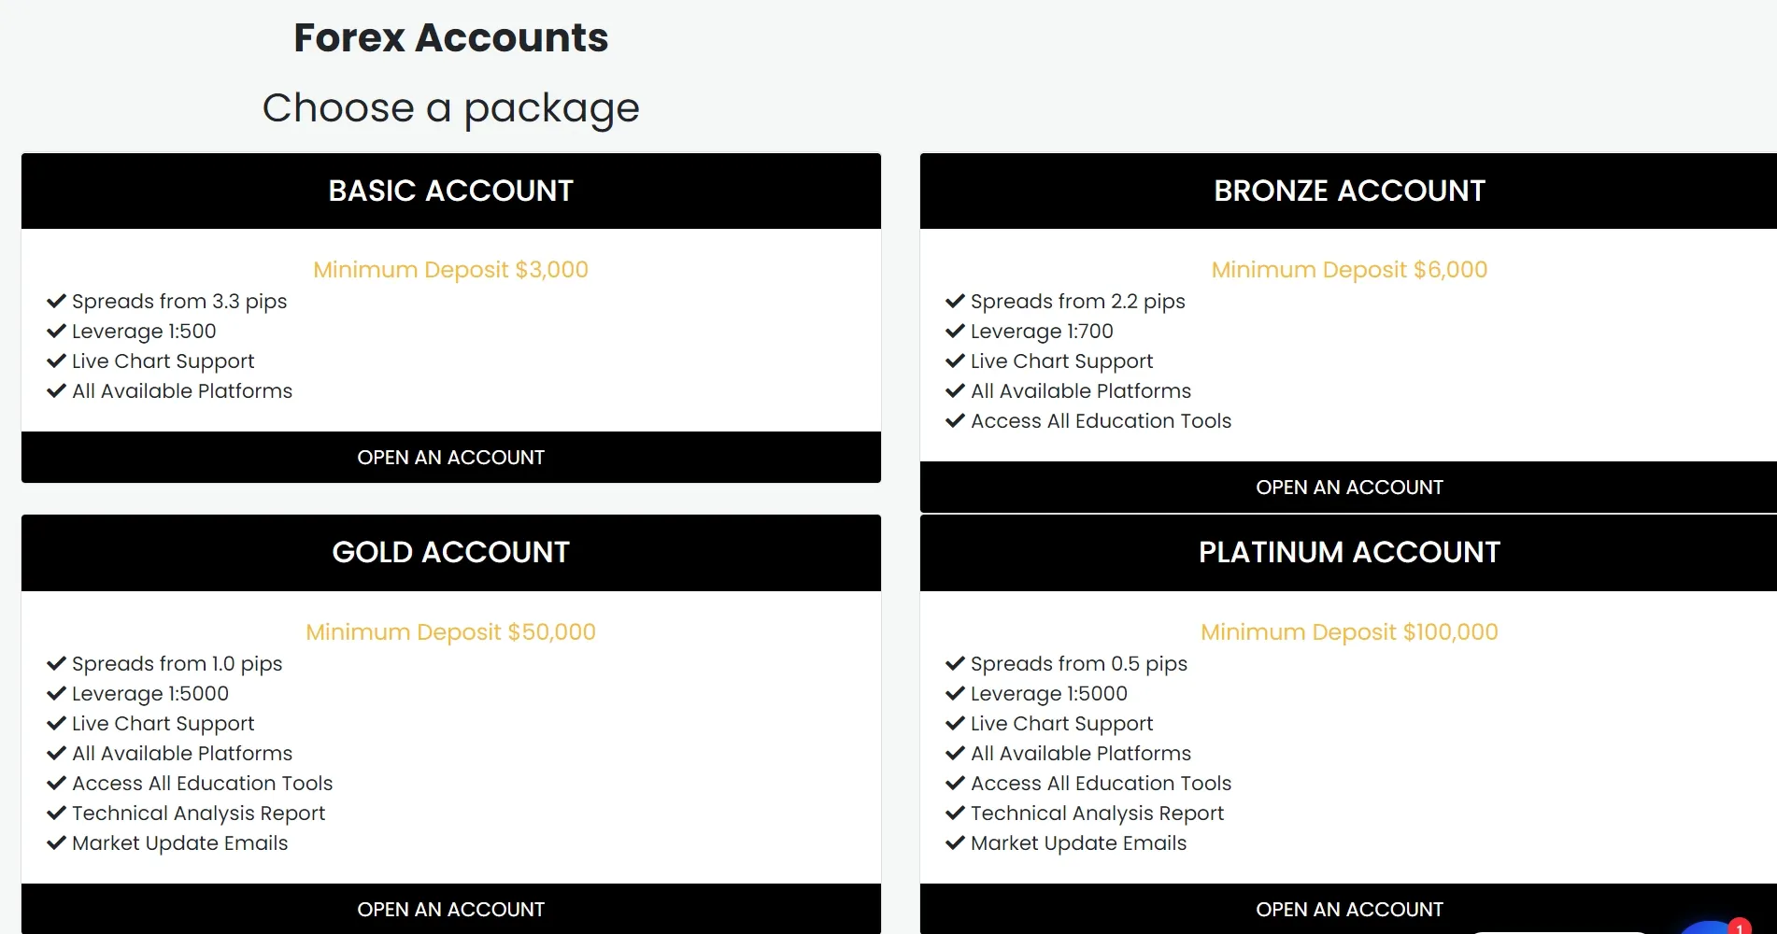This screenshot has height=934, width=1777.
Task: Click checkmark beside Spreads from 0.5 pips
Action: (955, 663)
